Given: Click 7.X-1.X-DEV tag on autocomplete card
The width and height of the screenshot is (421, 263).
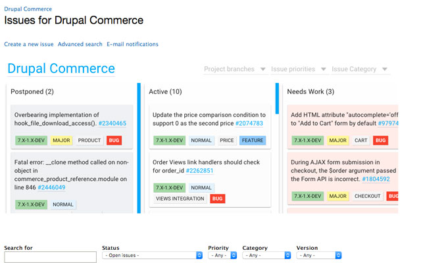Looking at the screenshot, I should tap(308, 140).
